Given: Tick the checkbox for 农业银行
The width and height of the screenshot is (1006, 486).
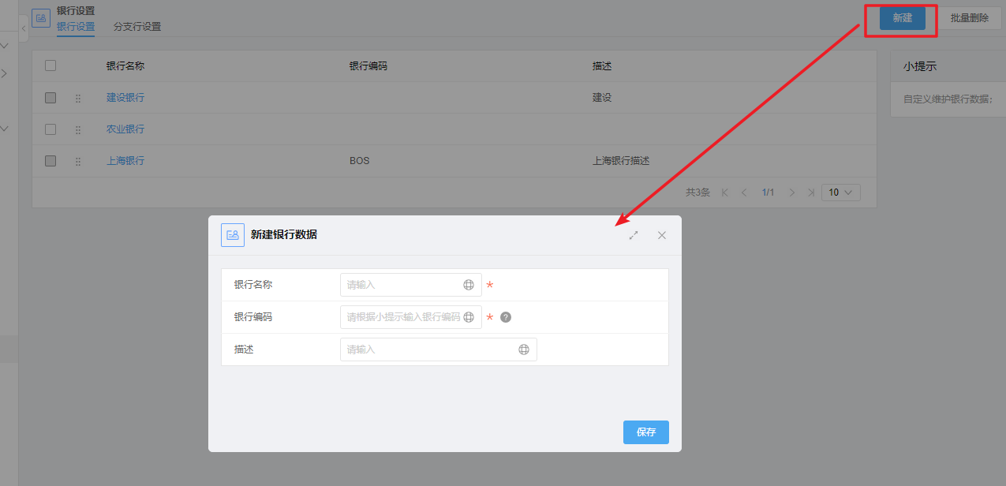Looking at the screenshot, I should (50, 129).
